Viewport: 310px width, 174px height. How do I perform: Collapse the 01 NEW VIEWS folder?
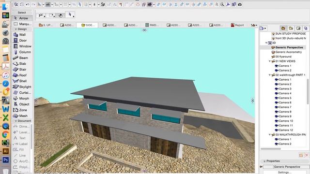click(x=270, y=61)
